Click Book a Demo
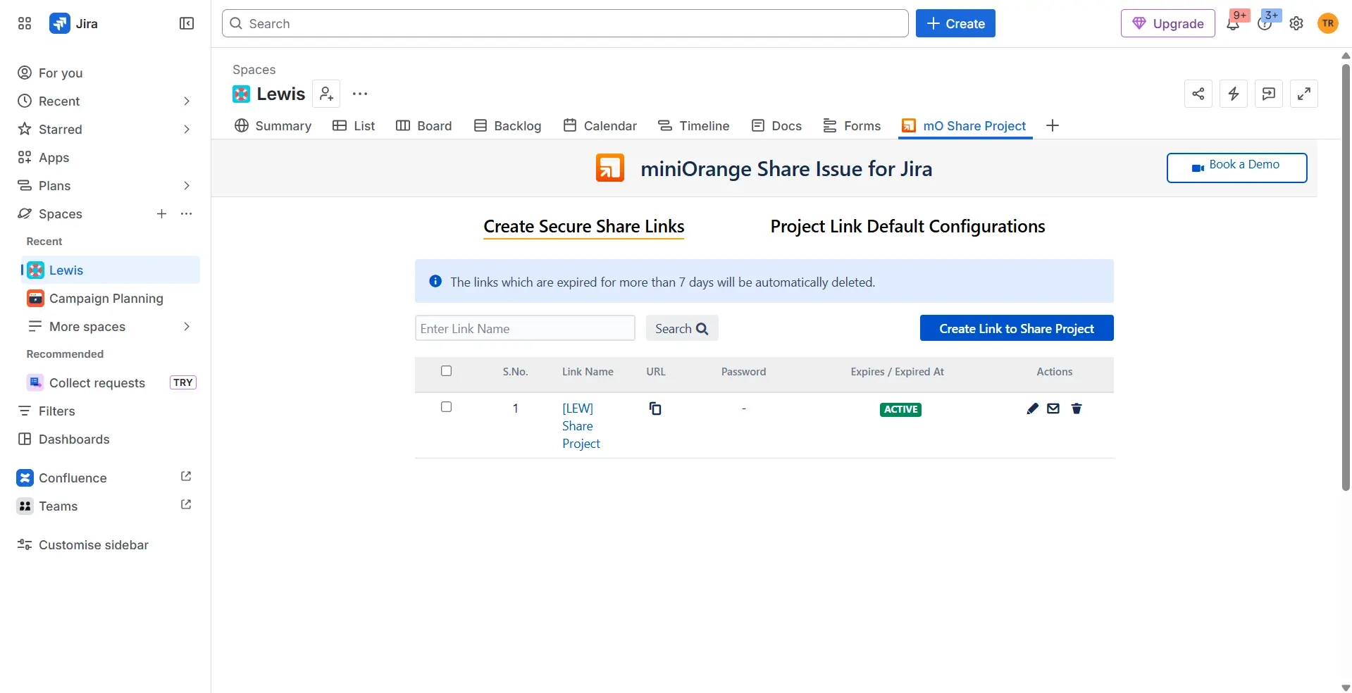Viewport: 1352px width, 693px height. (x=1236, y=168)
